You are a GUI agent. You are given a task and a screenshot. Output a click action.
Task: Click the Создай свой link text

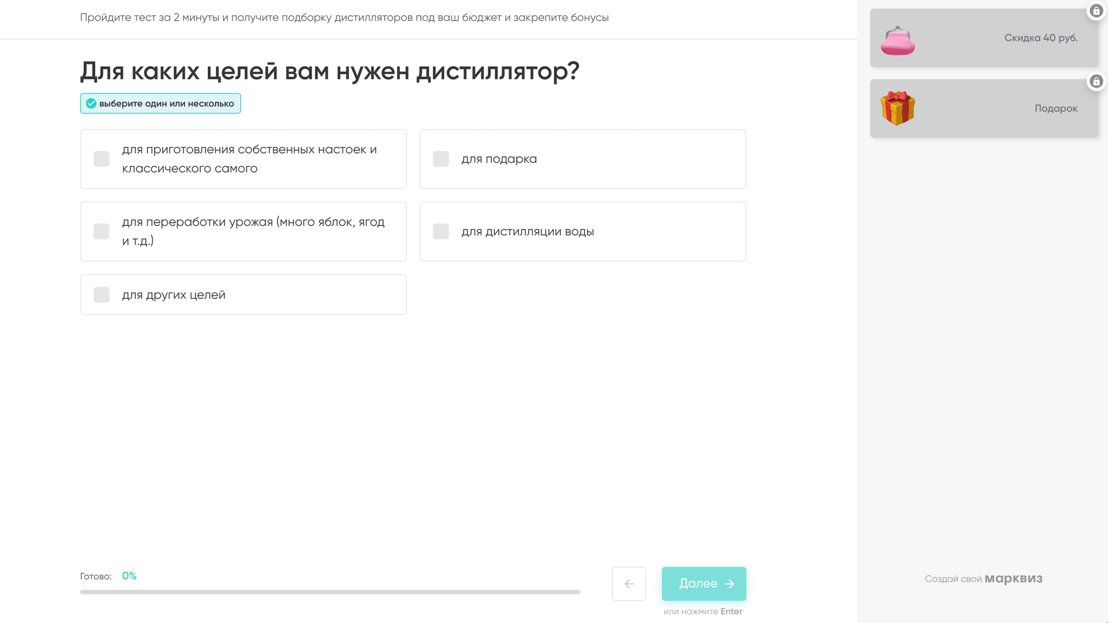[x=953, y=579]
